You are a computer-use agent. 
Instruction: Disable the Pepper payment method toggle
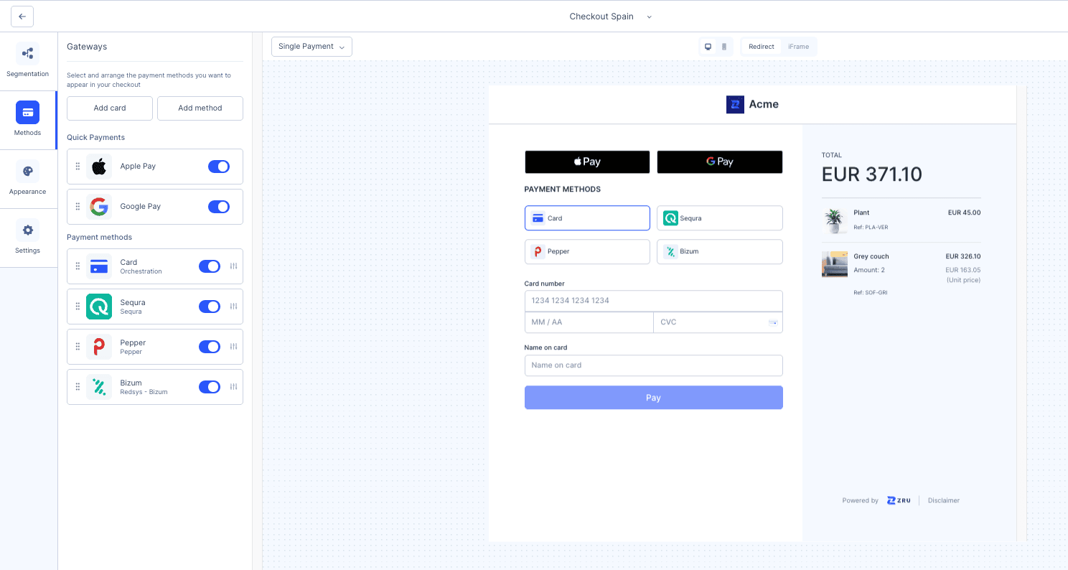pyautogui.click(x=209, y=346)
